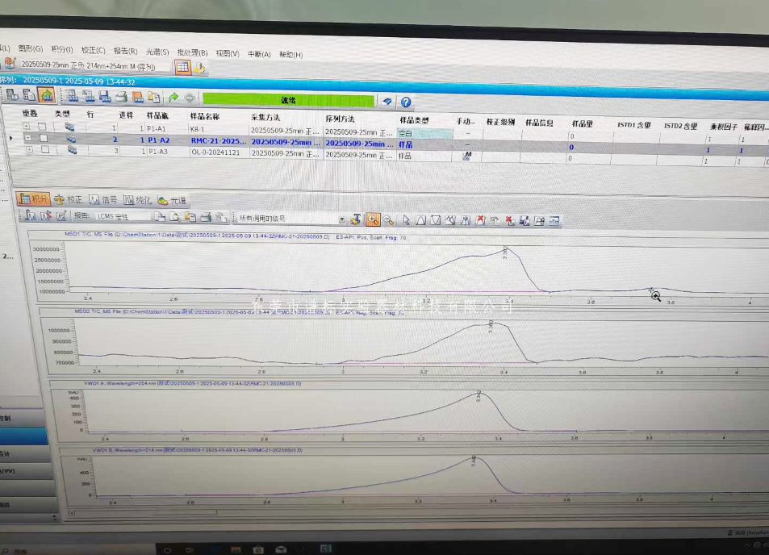Viewport: 769px width, 555px height.
Task: Select the zoom-out magnifier tool
Action: coord(388,219)
